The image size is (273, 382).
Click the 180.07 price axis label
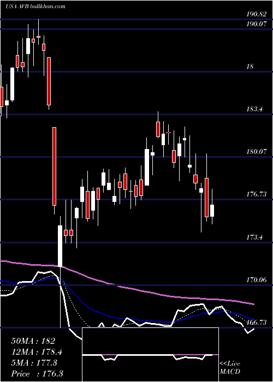[256, 152]
